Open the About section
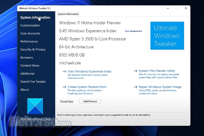 pos(24,90)
